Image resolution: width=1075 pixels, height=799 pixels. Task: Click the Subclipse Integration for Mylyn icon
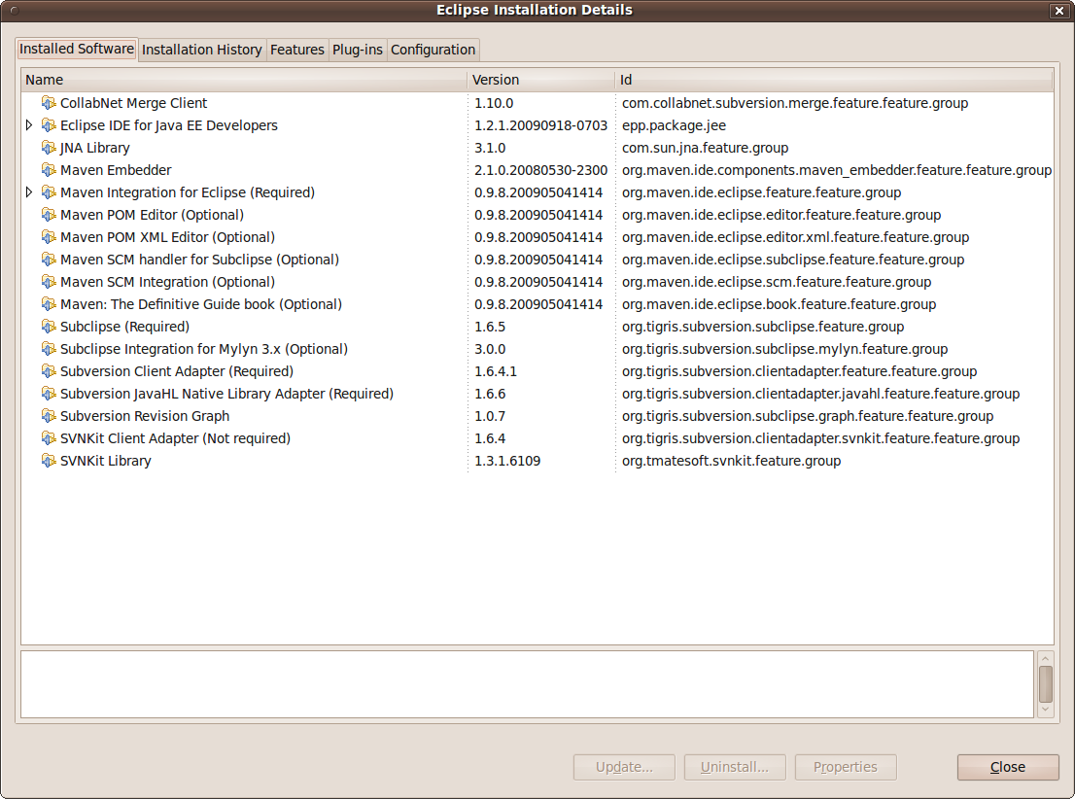(x=49, y=349)
